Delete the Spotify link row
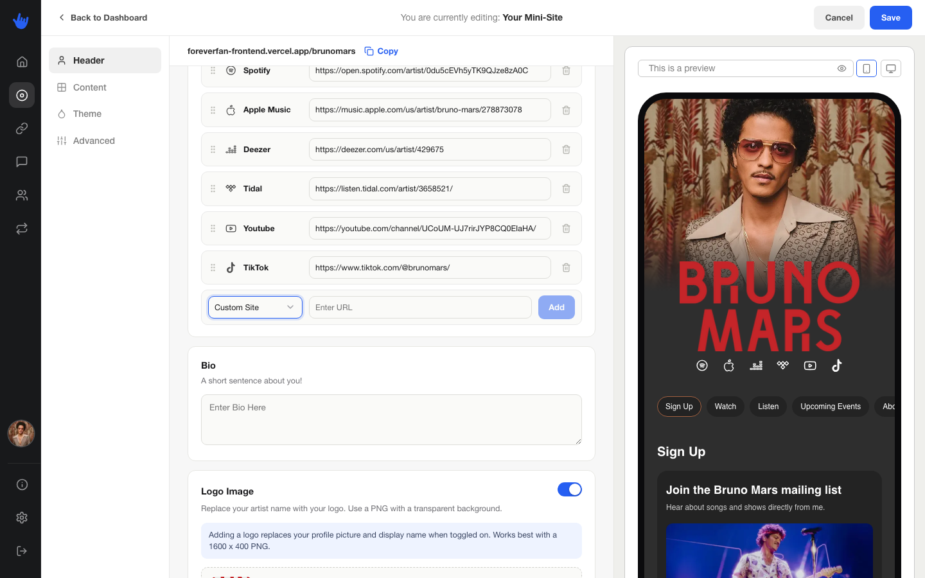Viewport: 925px width, 578px height. pos(566,71)
